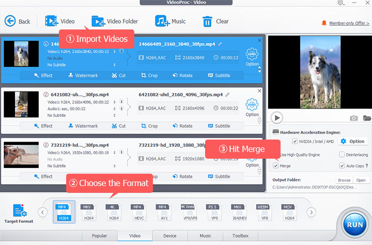Open codec Option for 14666409 video
This screenshot has width=372, height=245.
click(x=252, y=57)
